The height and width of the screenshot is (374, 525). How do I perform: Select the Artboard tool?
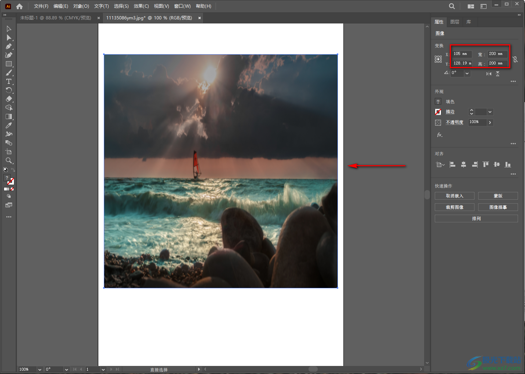9,152
